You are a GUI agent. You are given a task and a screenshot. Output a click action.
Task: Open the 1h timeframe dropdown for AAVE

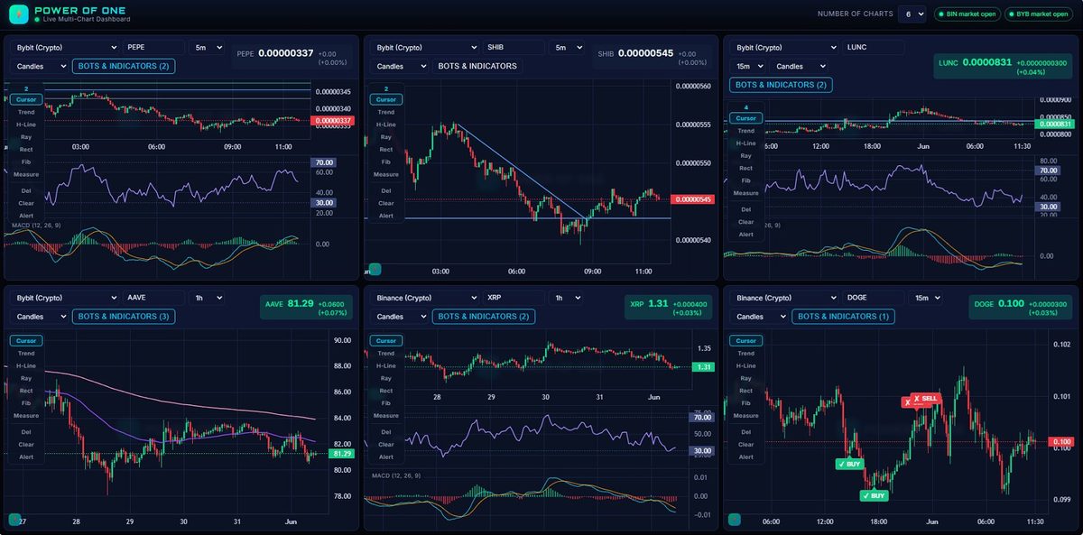[207, 298]
